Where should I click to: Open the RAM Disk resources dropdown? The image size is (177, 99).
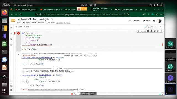tap(155, 27)
